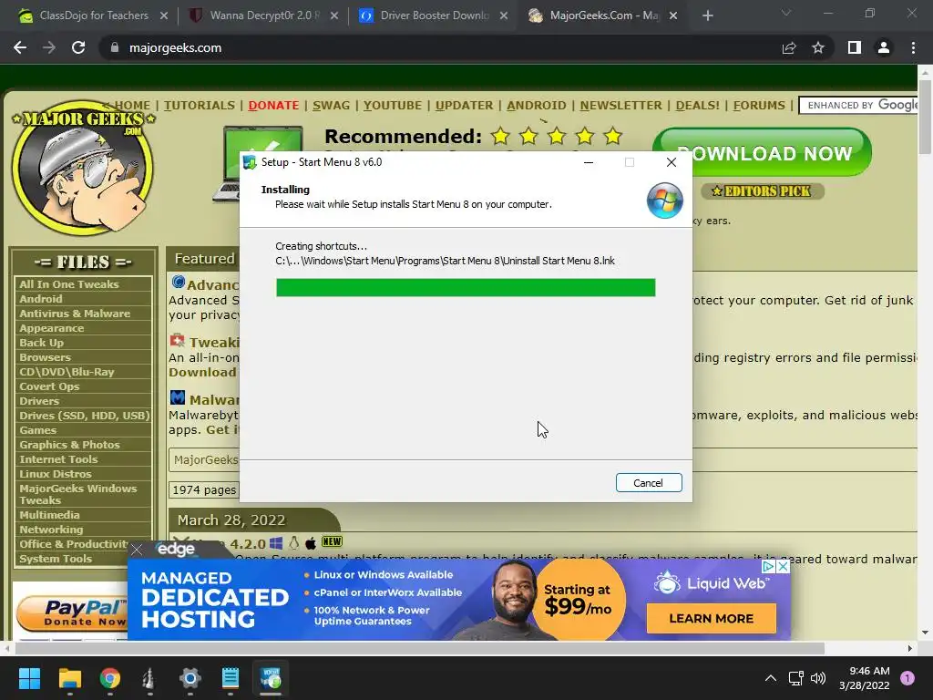Close the Driver Booster Download tab
933x700 pixels.
504,16
